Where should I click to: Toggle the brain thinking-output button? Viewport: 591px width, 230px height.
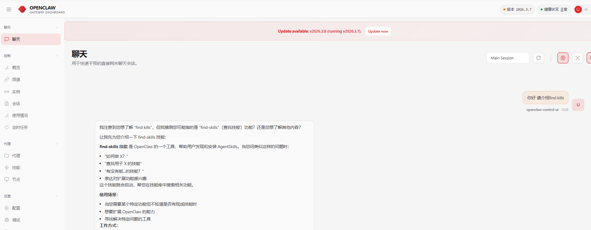point(563,58)
